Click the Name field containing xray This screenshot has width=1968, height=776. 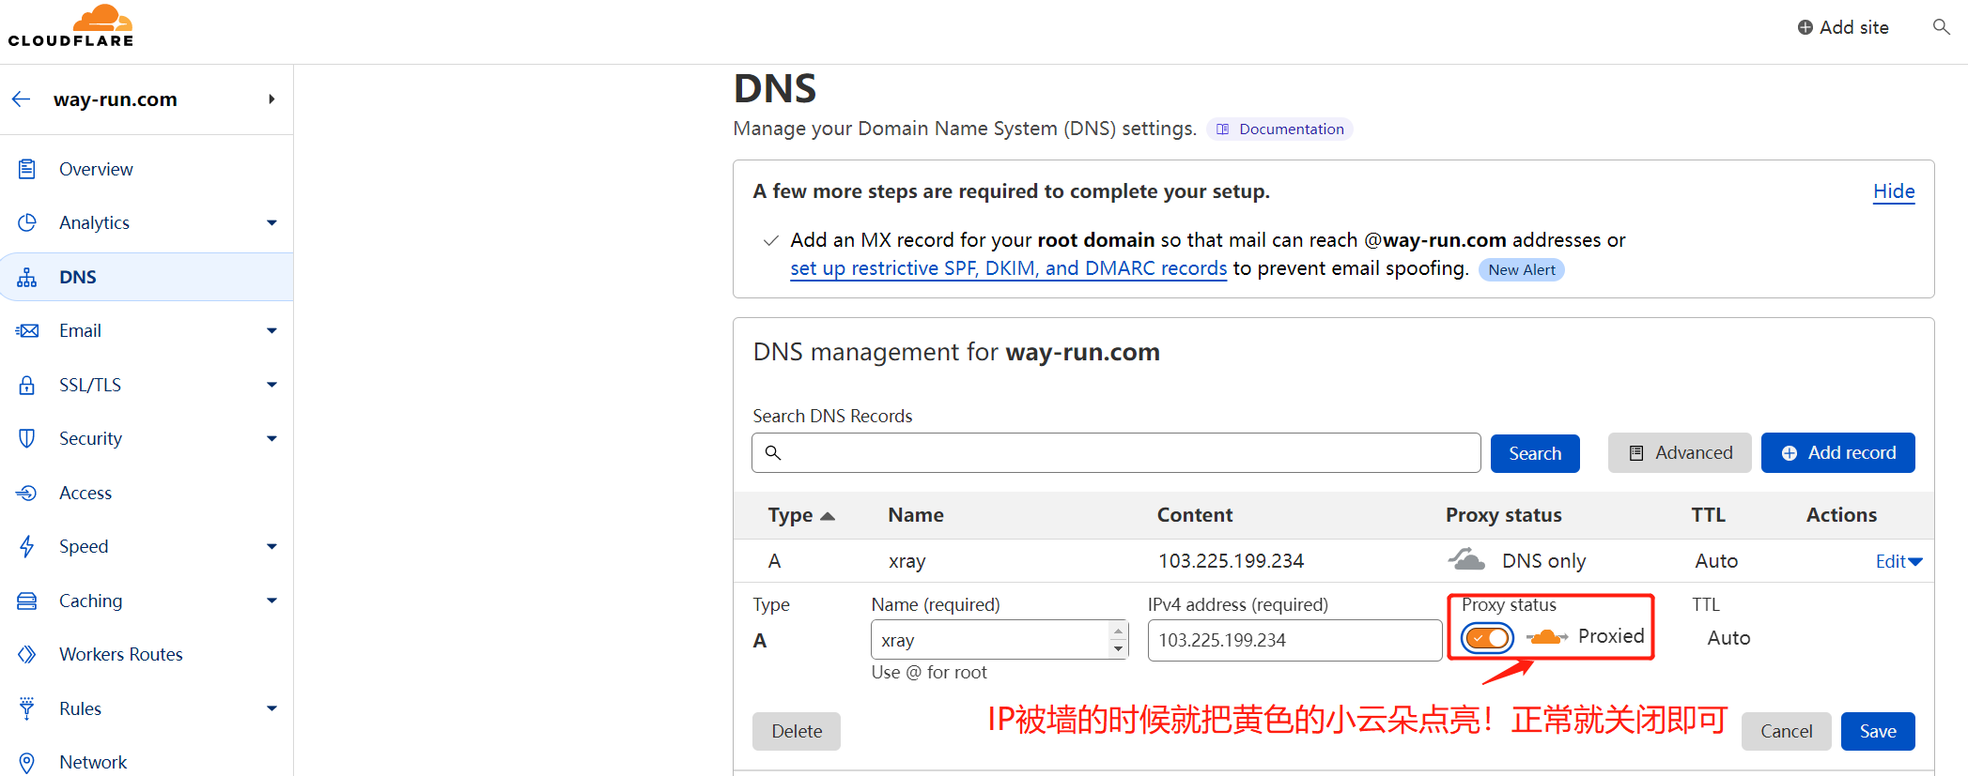click(x=999, y=640)
